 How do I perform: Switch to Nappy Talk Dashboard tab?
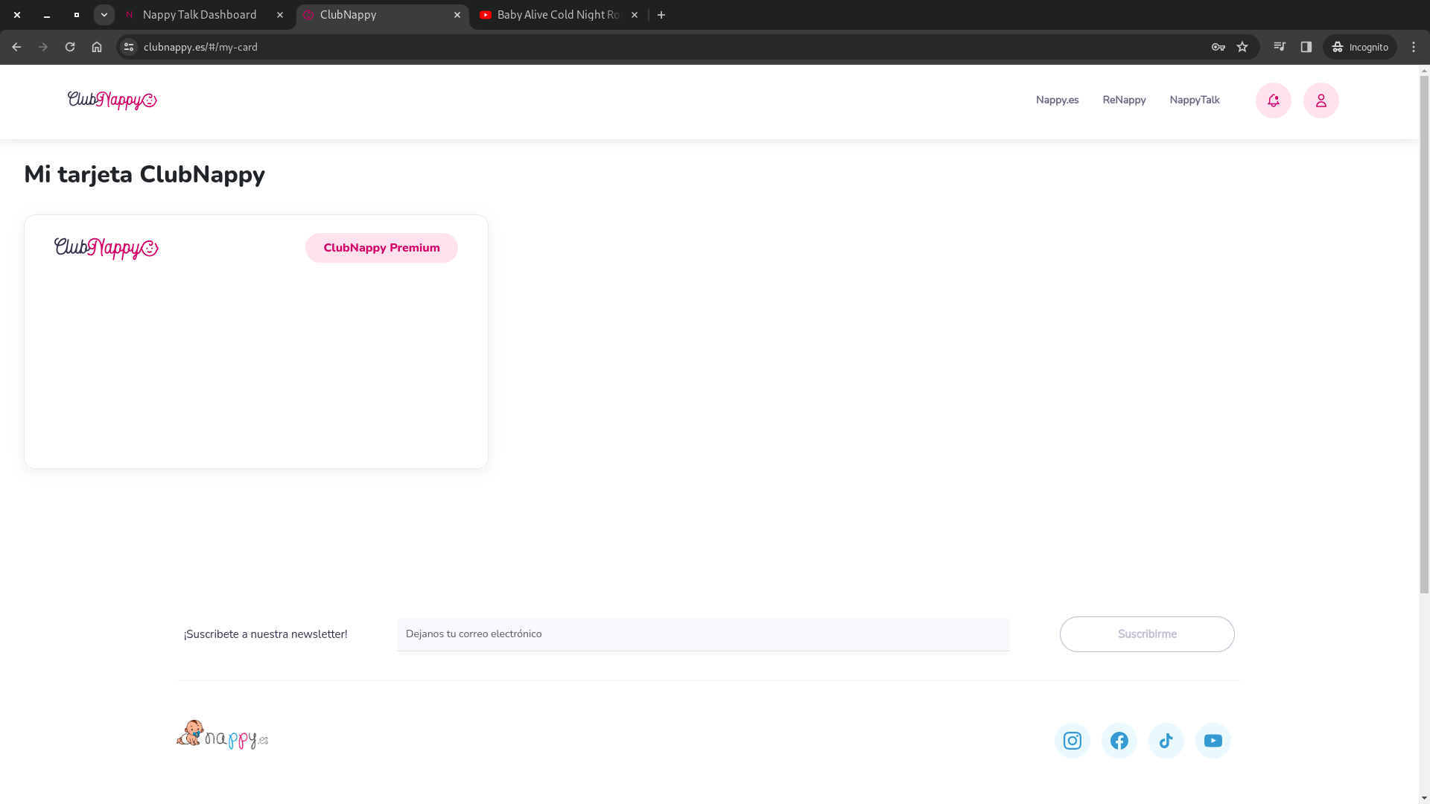pyautogui.click(x=200, y=15)
